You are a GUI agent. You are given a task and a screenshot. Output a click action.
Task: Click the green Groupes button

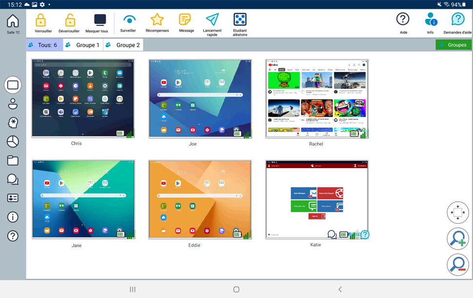453,45
